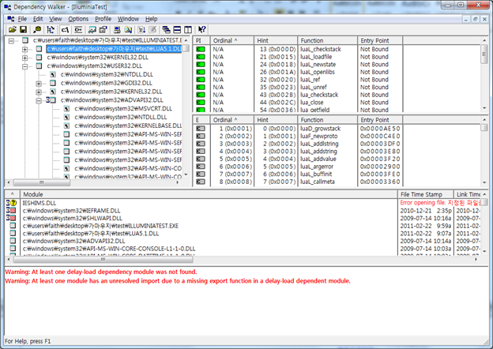Click the green import icon for luaL_checkstack
Viewport: 493px width, 349px height.
click(201, 49)
